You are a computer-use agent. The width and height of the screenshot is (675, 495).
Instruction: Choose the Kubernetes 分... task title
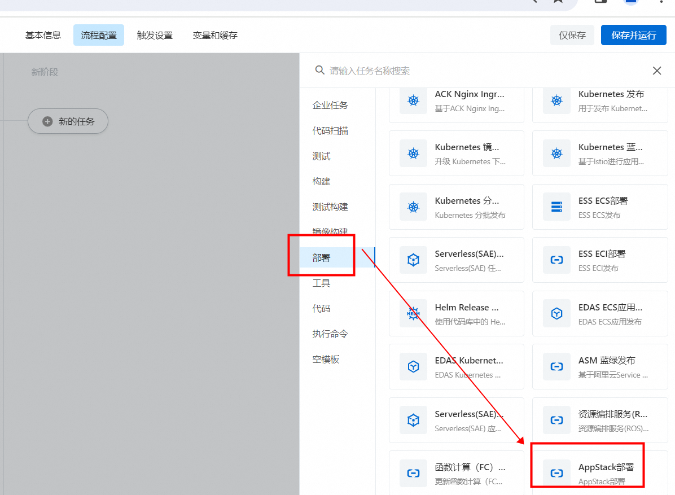pos(467,200)
